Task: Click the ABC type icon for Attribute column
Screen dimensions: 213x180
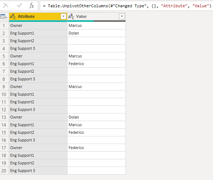Action: click(13, 16)
